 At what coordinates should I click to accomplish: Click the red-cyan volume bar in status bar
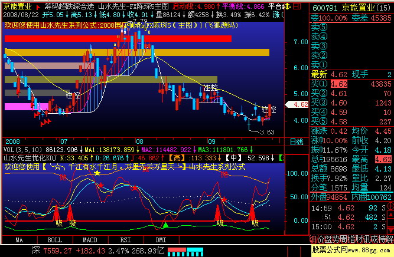[185, 252]
